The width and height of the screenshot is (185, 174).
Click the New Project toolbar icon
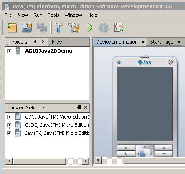point(12,28)
